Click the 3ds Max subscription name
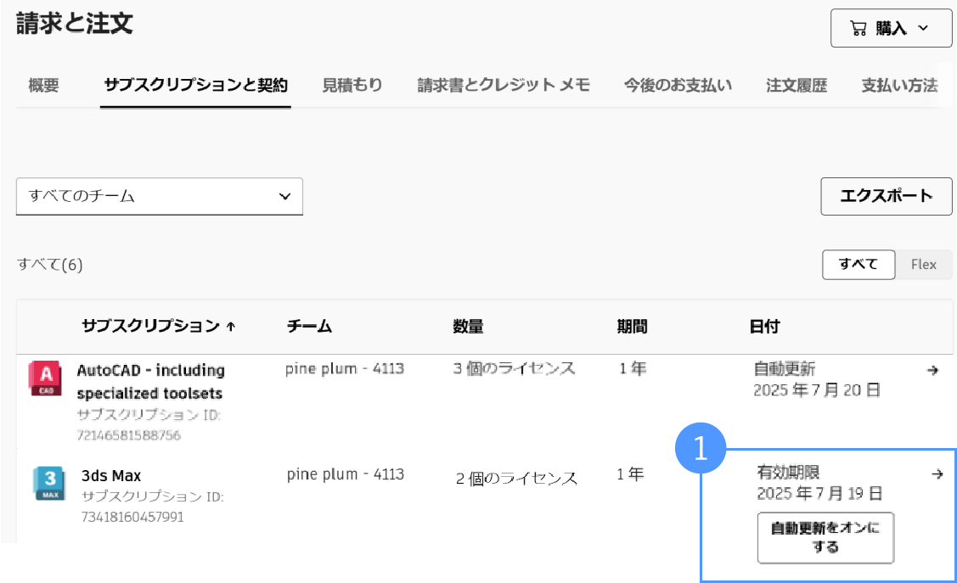This screenshot has height=583, width=957. pos(111,475)
